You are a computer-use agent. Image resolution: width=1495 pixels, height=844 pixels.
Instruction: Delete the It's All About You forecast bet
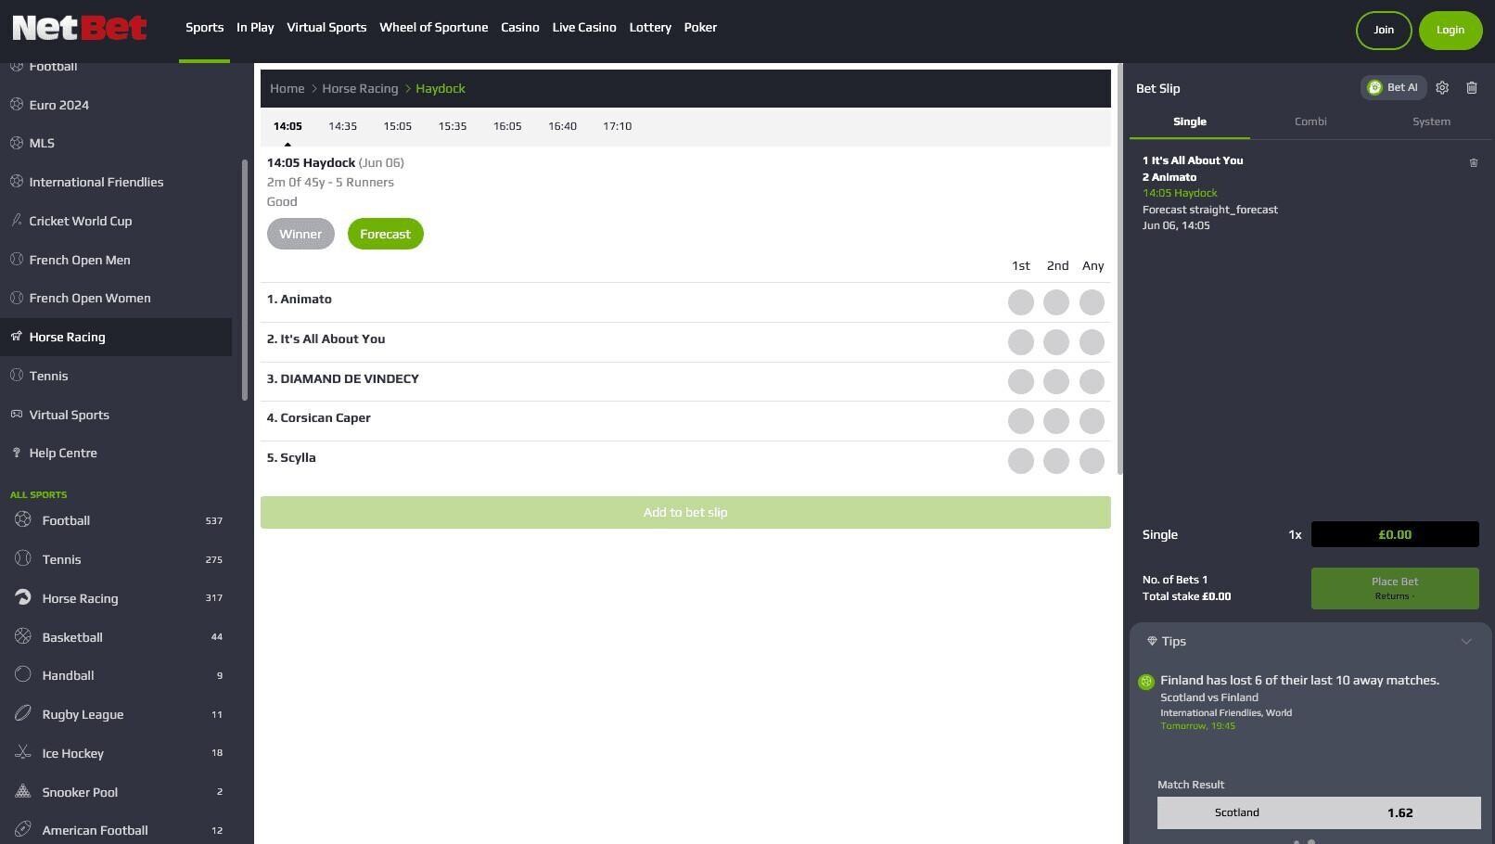point(1474,163)
